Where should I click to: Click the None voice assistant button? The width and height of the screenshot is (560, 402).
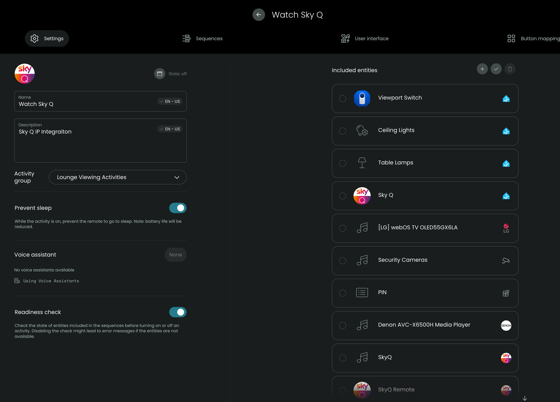coord(175,255)
